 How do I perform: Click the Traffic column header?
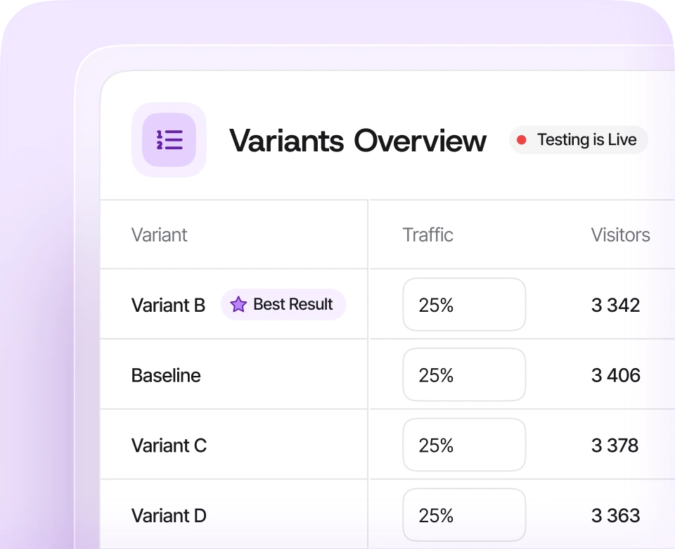pyautogui.click(x=428, y=235)
